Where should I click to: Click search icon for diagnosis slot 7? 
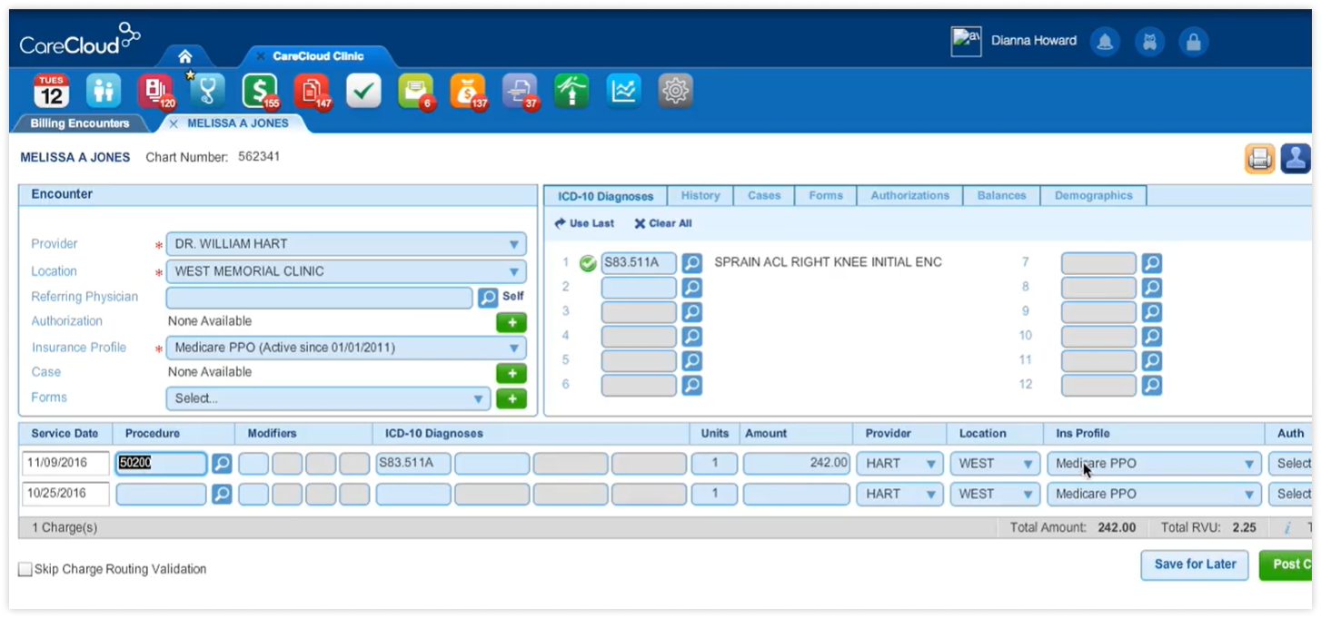(1152, 263)
